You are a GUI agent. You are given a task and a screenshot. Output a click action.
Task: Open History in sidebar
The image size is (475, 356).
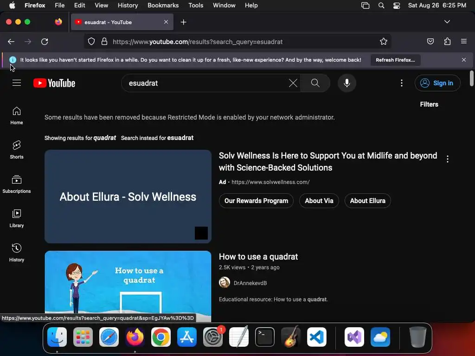(x=17, y=253)
